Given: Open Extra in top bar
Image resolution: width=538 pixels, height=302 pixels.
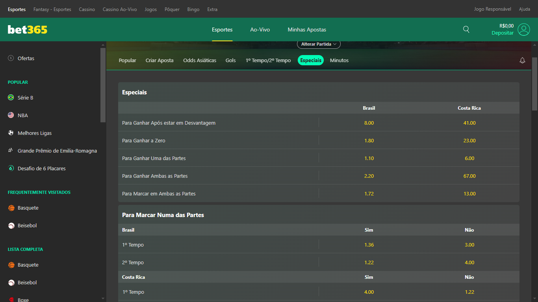Looking at the screenshot, I should 212,9.
